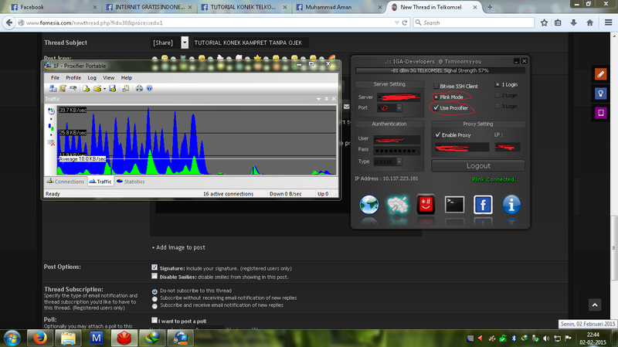Open the View menu in Proxifier
The image size is (618, 347).
[x=109, y=78]
